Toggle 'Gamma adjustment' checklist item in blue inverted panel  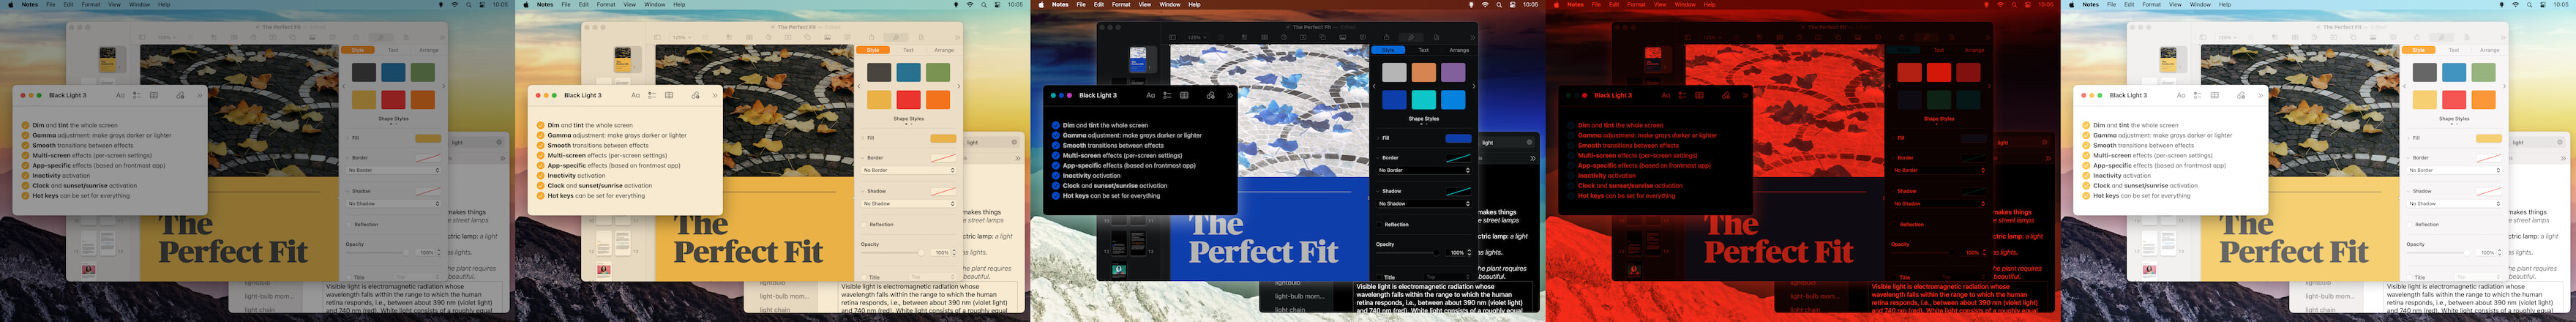coord(1055,135)
